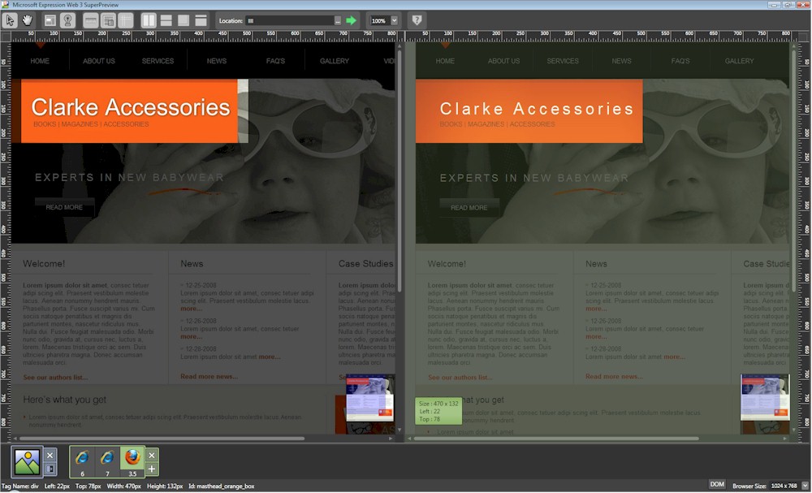812x493 pixels.
Task: Click ABOUT US in the right preview
Action: (x=504, y=61)
